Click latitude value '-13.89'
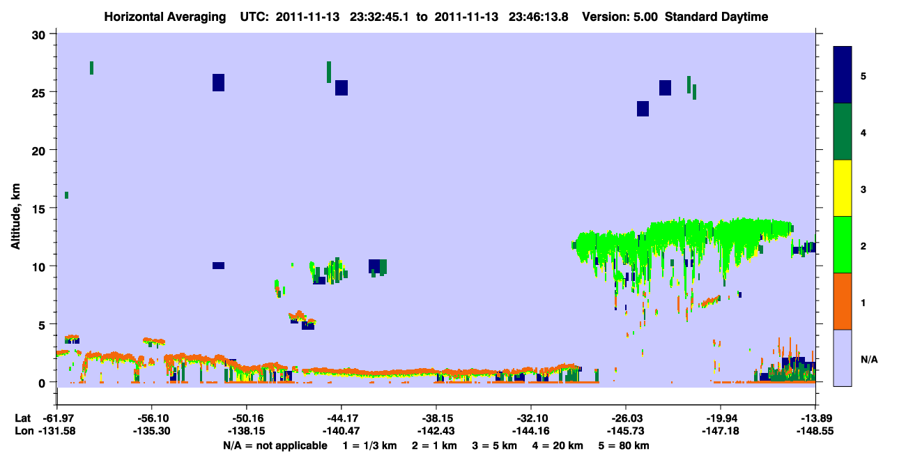Viewport: 906px width, 465px height. pos(815,418)
